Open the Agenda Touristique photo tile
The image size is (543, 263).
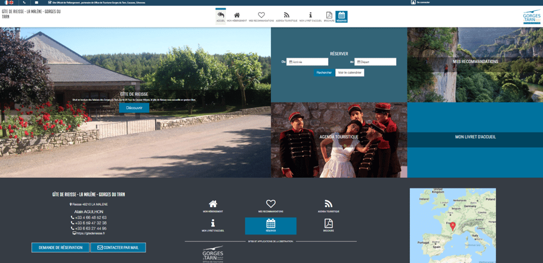coord(339,140)
